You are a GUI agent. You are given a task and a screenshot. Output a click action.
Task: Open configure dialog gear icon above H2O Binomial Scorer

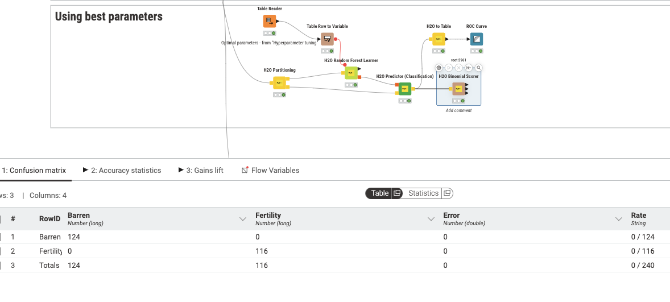coord(439,68)
